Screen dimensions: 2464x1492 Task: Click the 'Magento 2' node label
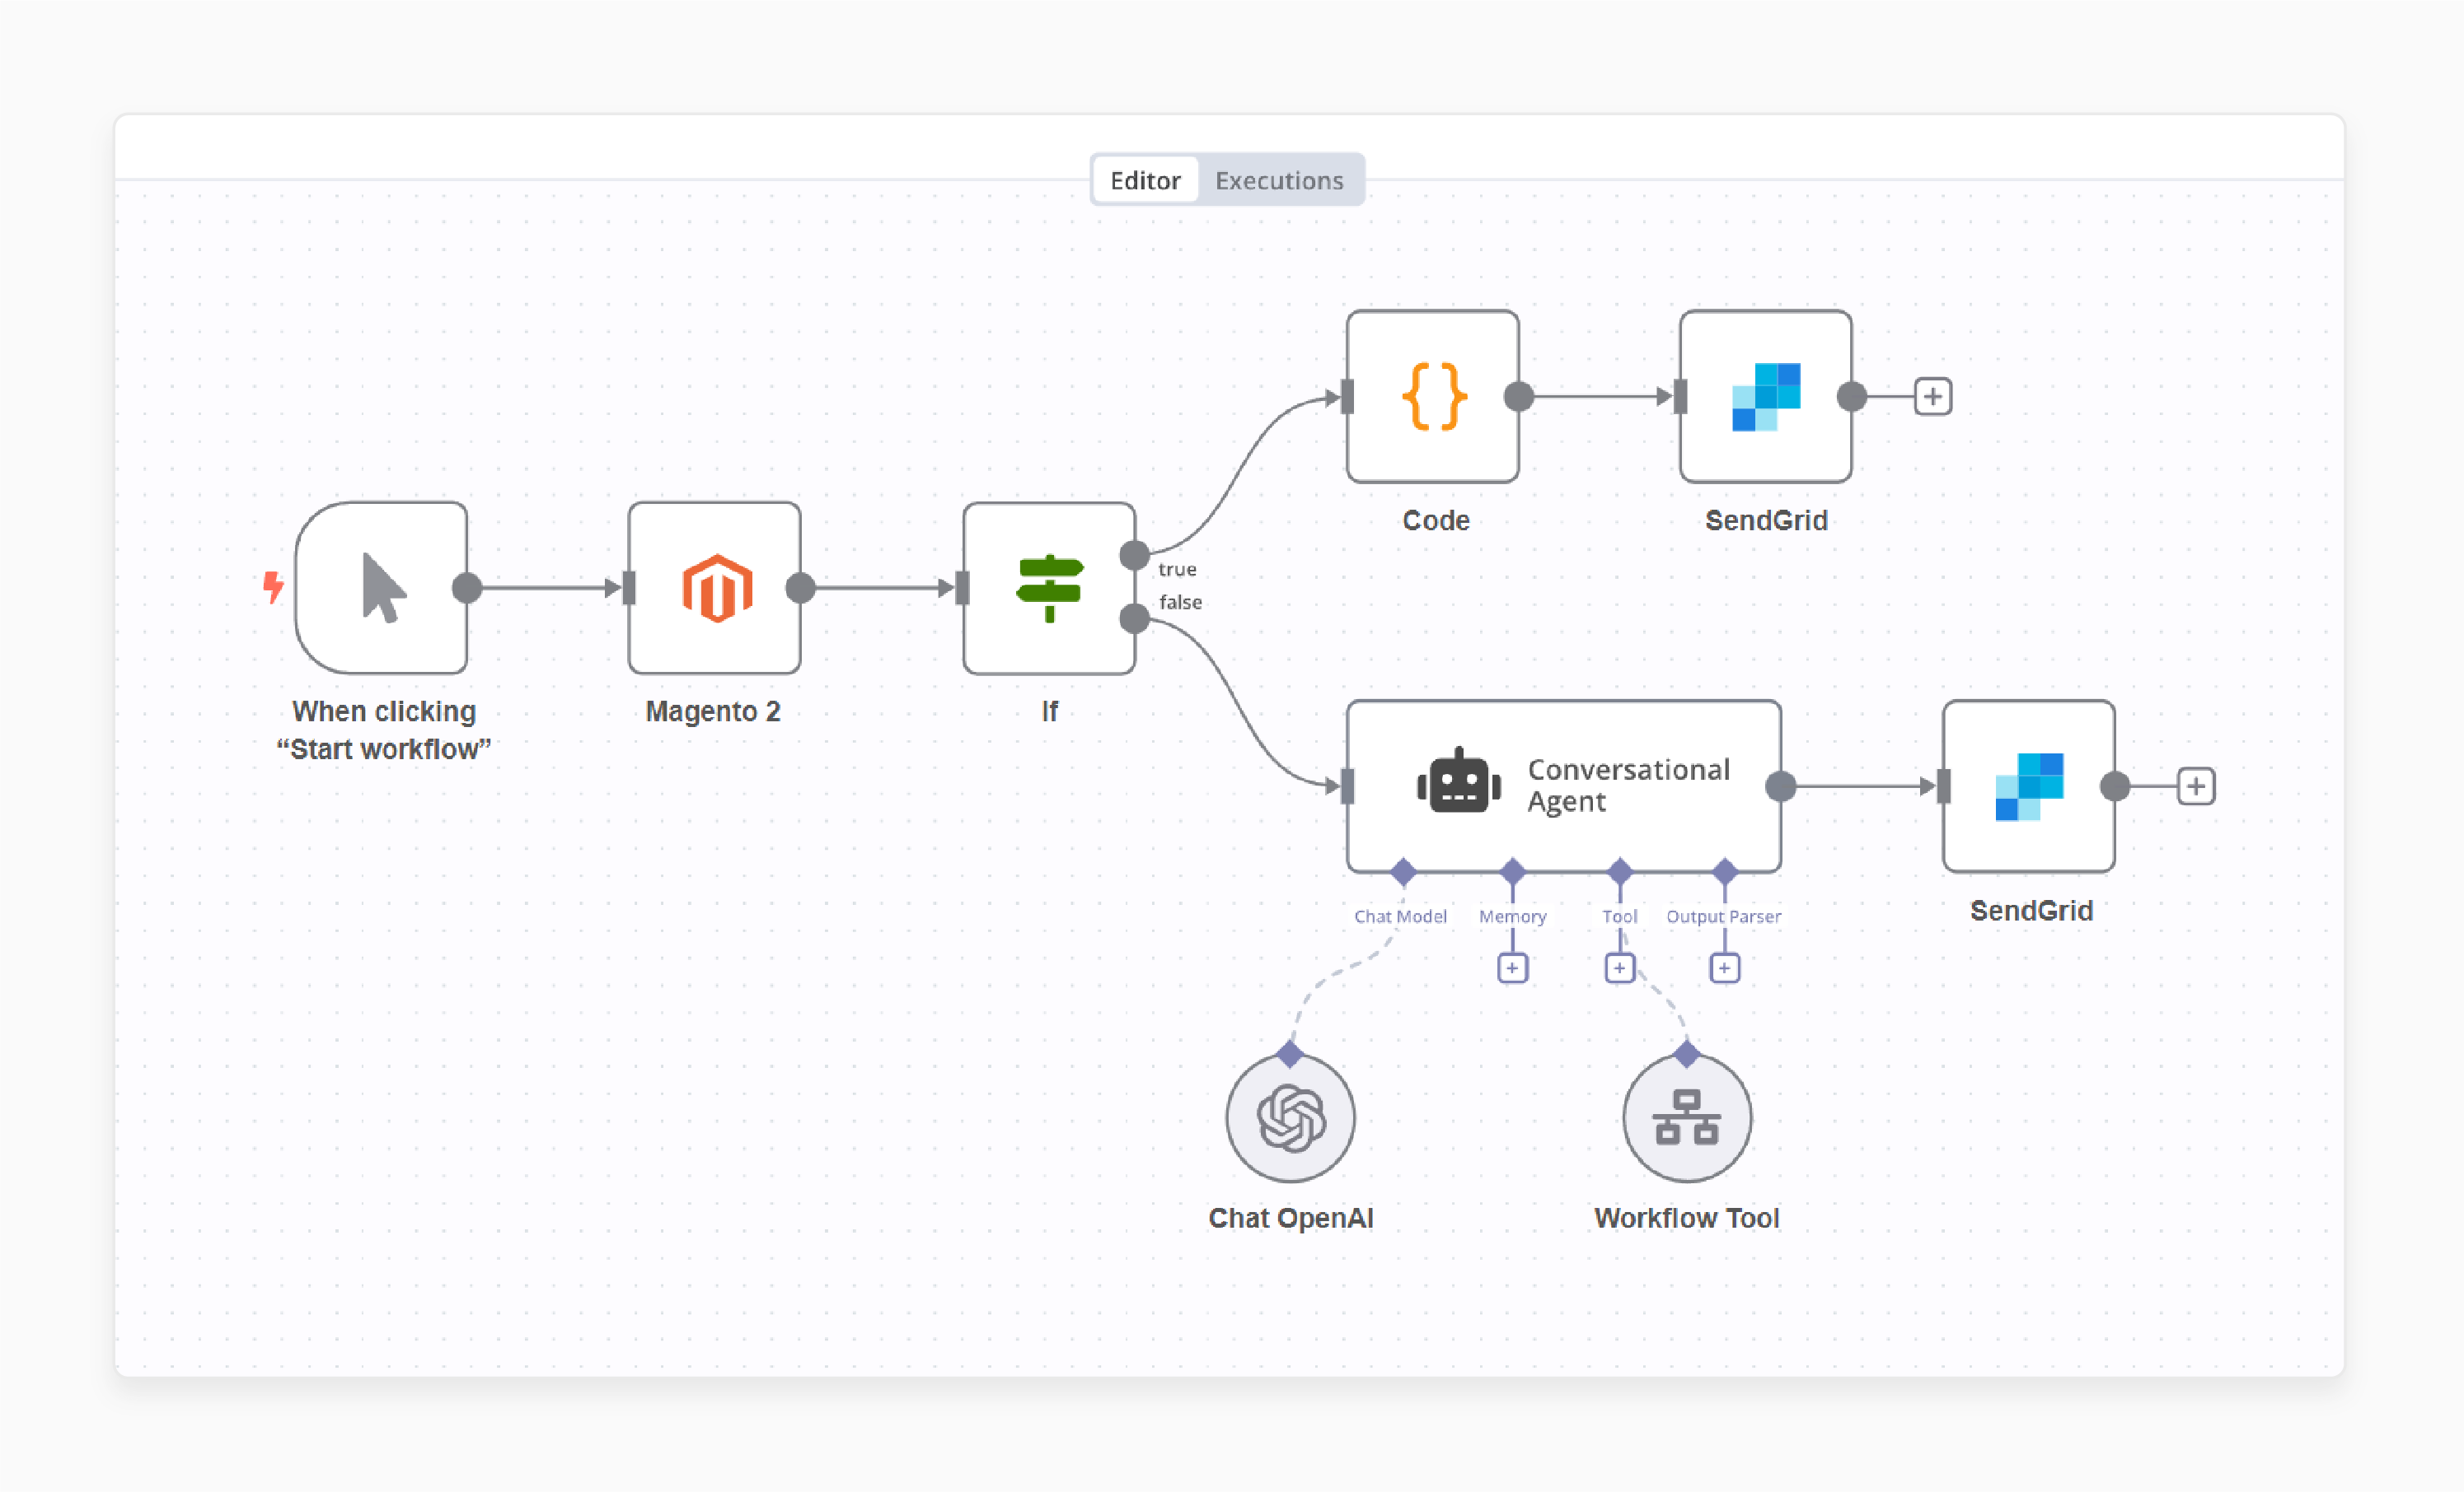[713, 711]
